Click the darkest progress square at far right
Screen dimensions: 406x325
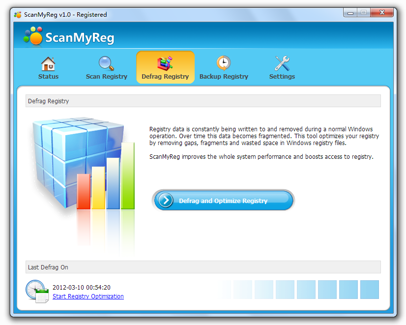click(x=370, y=290)
